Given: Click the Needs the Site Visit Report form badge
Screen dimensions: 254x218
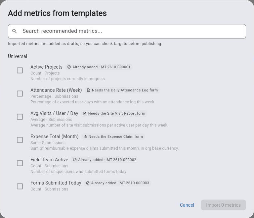Looking at the screenshot, I should tap(114, 113).
